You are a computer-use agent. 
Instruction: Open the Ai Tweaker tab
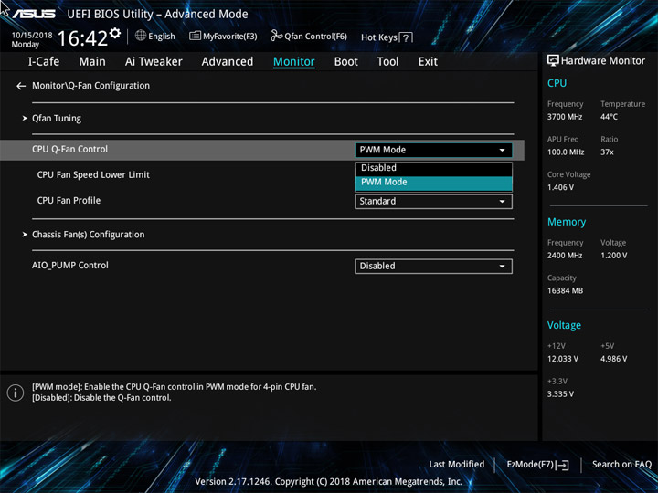coord(154,62)
